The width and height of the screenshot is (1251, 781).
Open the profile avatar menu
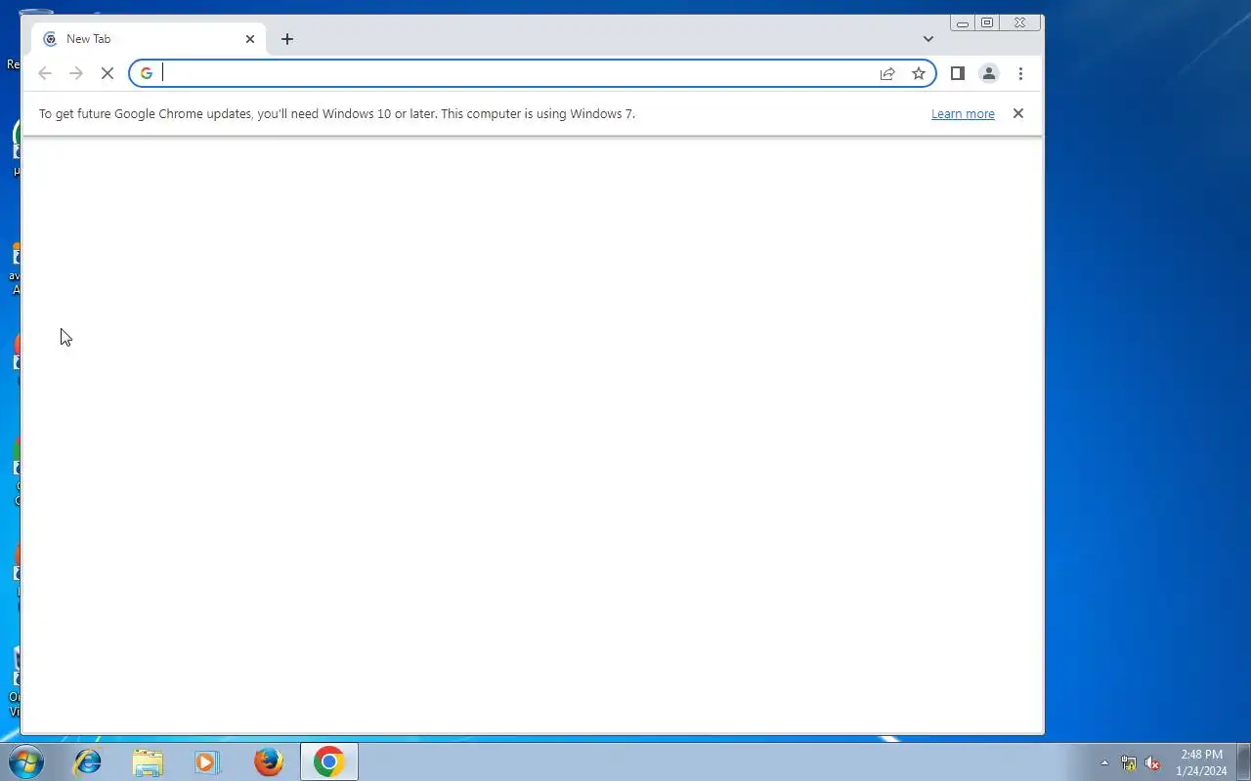[x=989, y=73]
